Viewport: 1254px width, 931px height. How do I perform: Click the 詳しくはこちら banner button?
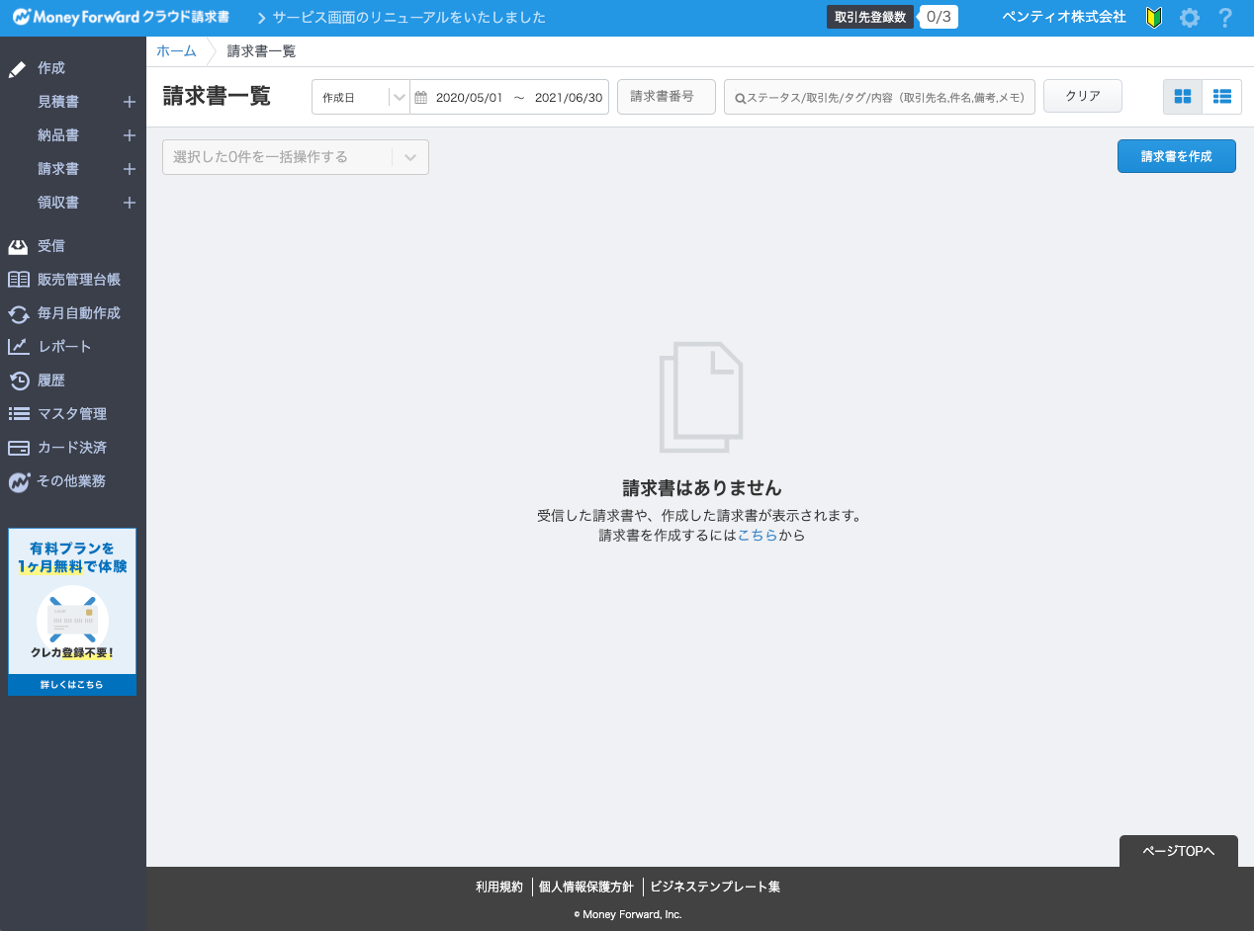click(x=72, y=685)
